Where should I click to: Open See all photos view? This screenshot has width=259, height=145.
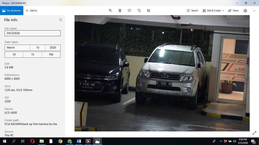(x=12, y=11)
